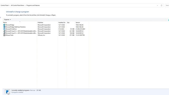Click the 19.8 MB size value
This screenshot has width=169, height=95.
[72, 33]
